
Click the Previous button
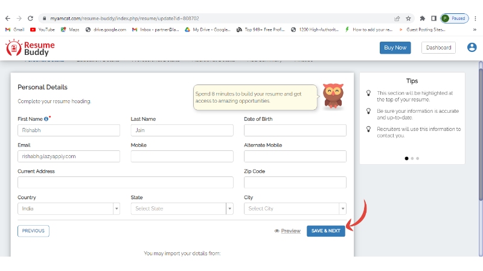[34, 231]
